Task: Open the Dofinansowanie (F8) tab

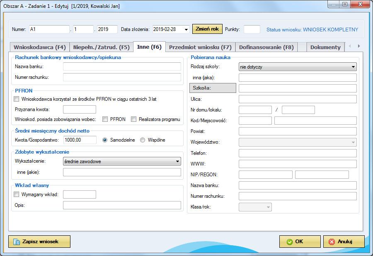Action: pyautogui.click(x=266, y=47)
